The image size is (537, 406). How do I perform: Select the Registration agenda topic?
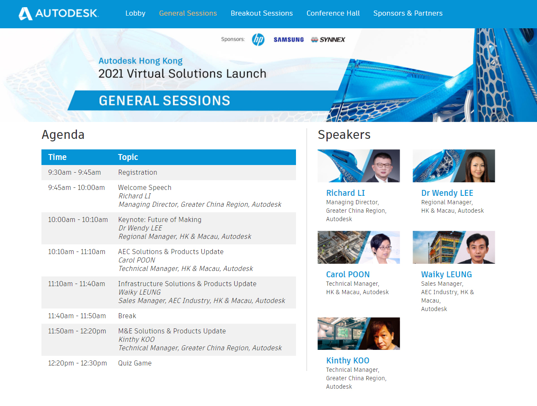138,172
